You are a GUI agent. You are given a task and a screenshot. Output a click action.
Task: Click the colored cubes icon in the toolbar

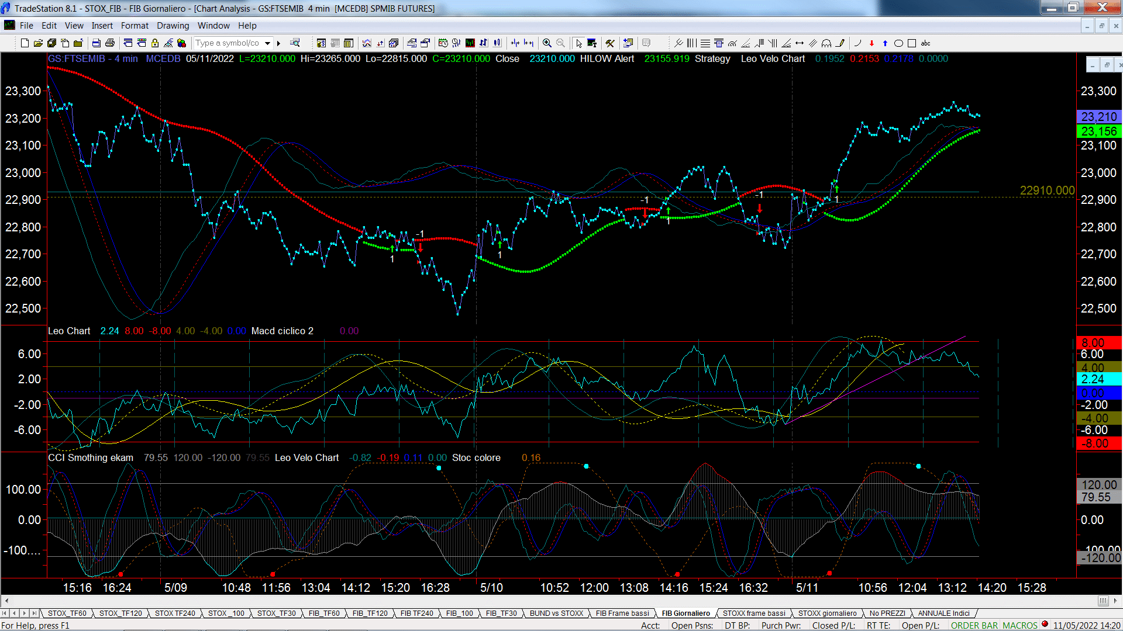[182, 43]
